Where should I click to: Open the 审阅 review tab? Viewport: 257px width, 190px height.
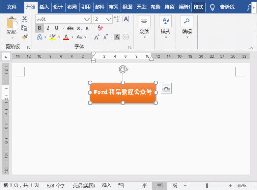click(x=114, y=7)
